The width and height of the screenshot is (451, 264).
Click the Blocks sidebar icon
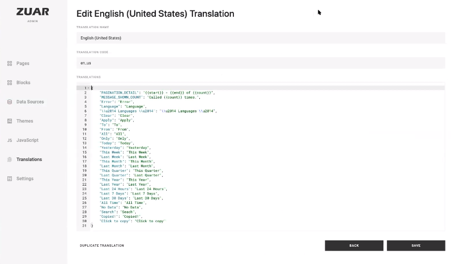click(x=9, y=83)
